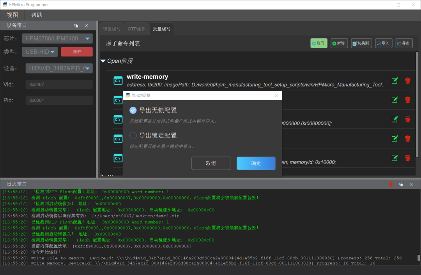Delete the command ending in 0x00000000]
Image resolution: width=421 pixels, height=275 pixels.
click(x=408, y=119)
